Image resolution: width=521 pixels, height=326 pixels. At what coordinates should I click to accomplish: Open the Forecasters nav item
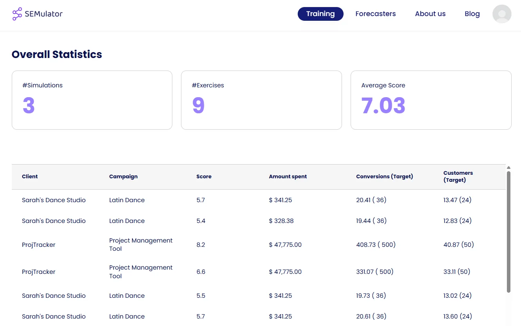(x=376, y=14)
